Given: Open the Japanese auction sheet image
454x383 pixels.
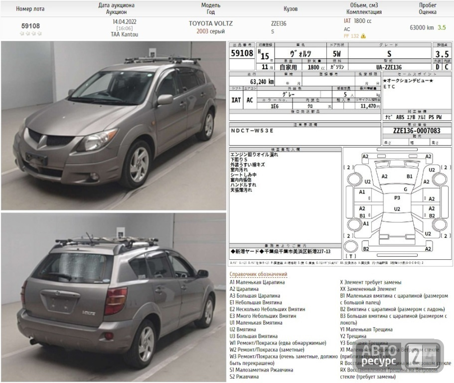Looking at the screenshot, I should pos(340,154).
